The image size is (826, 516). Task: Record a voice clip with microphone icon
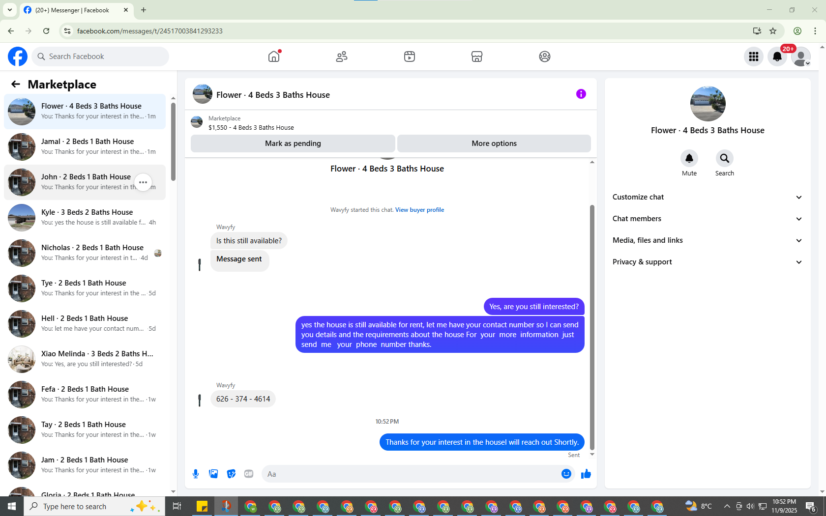tap(196, 474)
